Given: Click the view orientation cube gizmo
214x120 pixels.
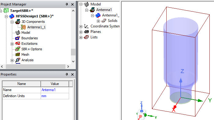Looking at the screenshot, I should tap(142, 115).
